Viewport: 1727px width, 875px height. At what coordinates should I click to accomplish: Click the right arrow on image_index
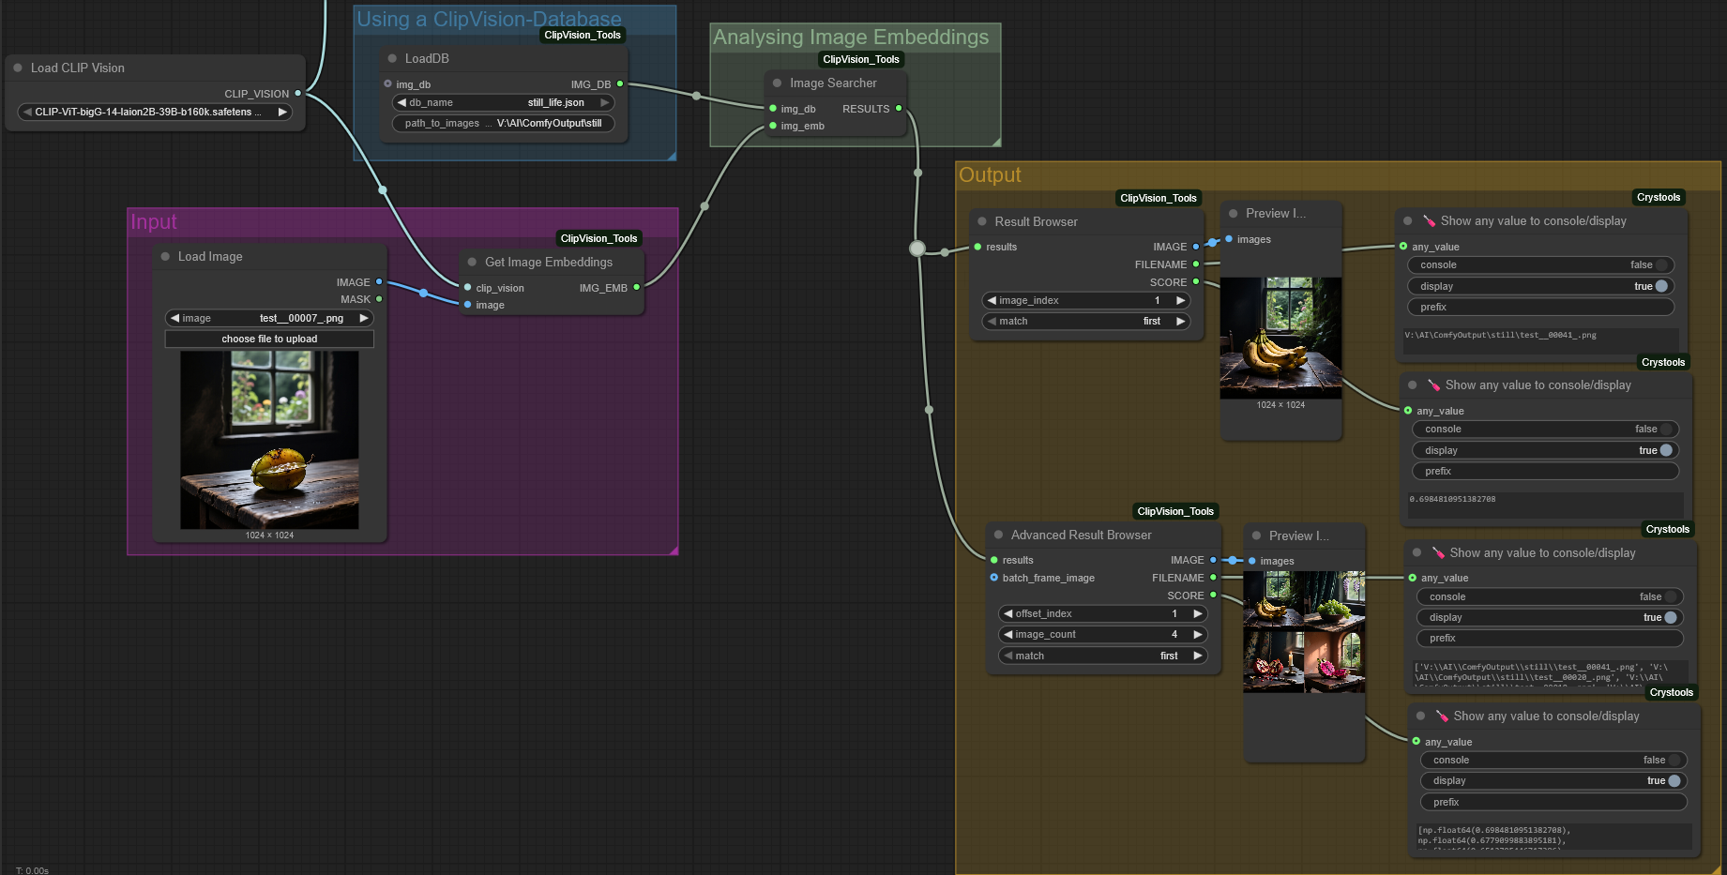(x=1181, y=300)
